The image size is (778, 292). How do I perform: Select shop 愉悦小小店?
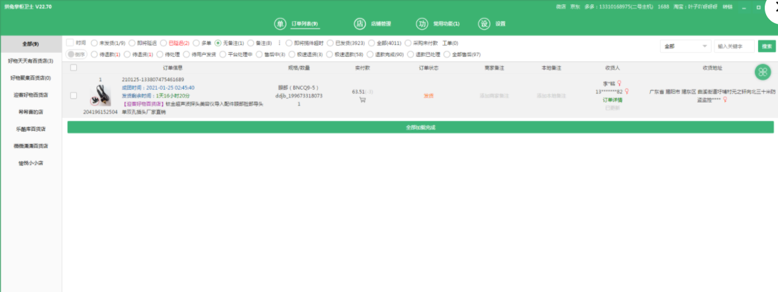30,163
